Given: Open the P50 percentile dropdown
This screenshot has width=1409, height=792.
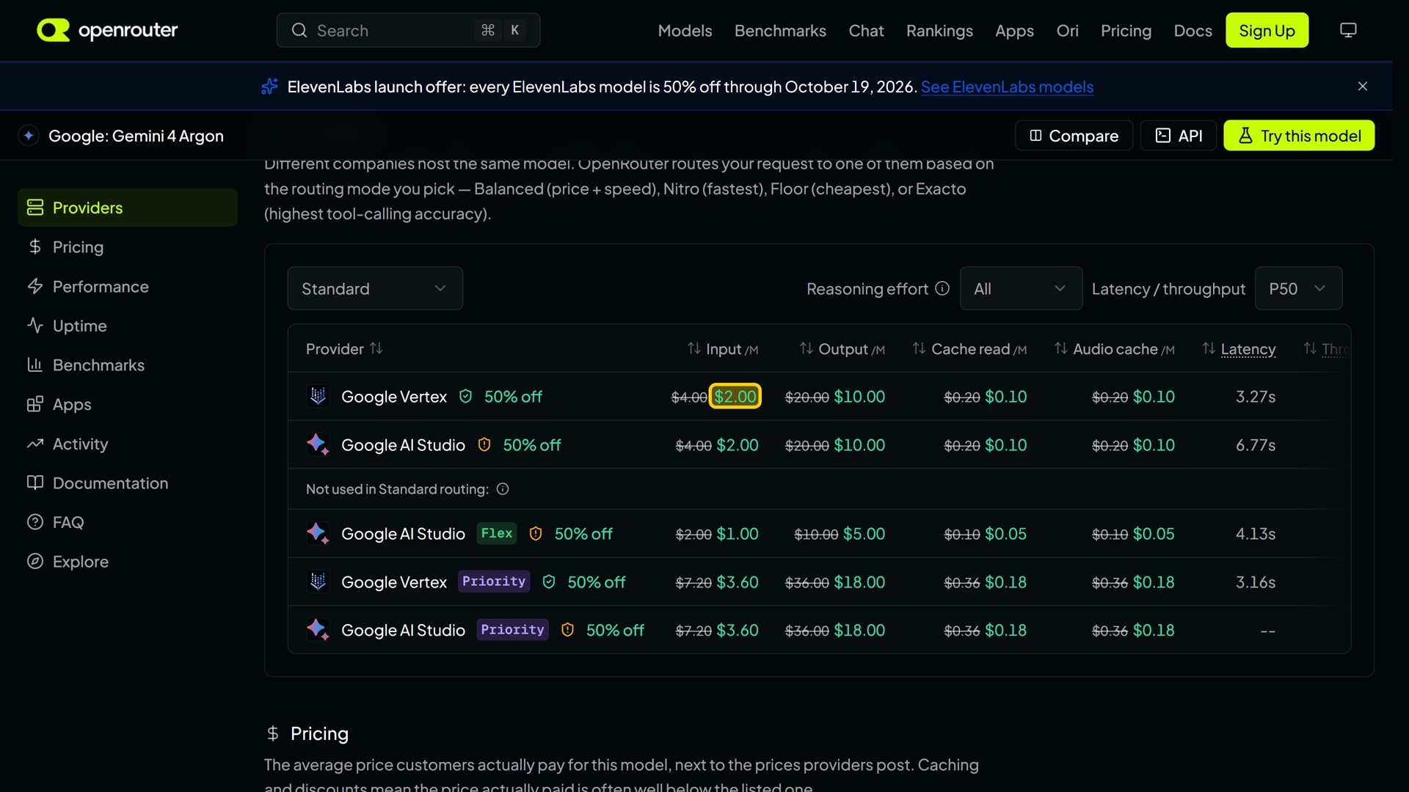Looking at the screenshot, I should (1298, 288).
